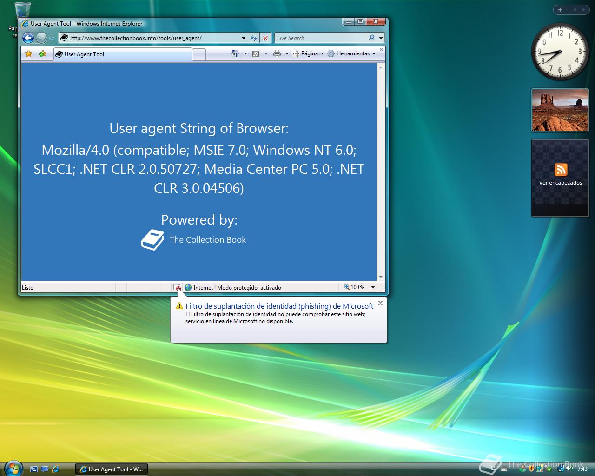Viewport: 595px width, 476px height.
Task: Click the Live Search input box
Action: coord(321,38)
